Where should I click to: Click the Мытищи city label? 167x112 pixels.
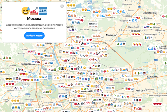click(x=111, y=35)
